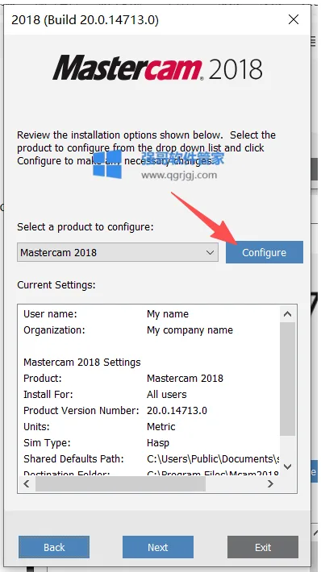
Task: Click the horizontal scrollbar thumb in Current Settings
Action: point(120,483)
